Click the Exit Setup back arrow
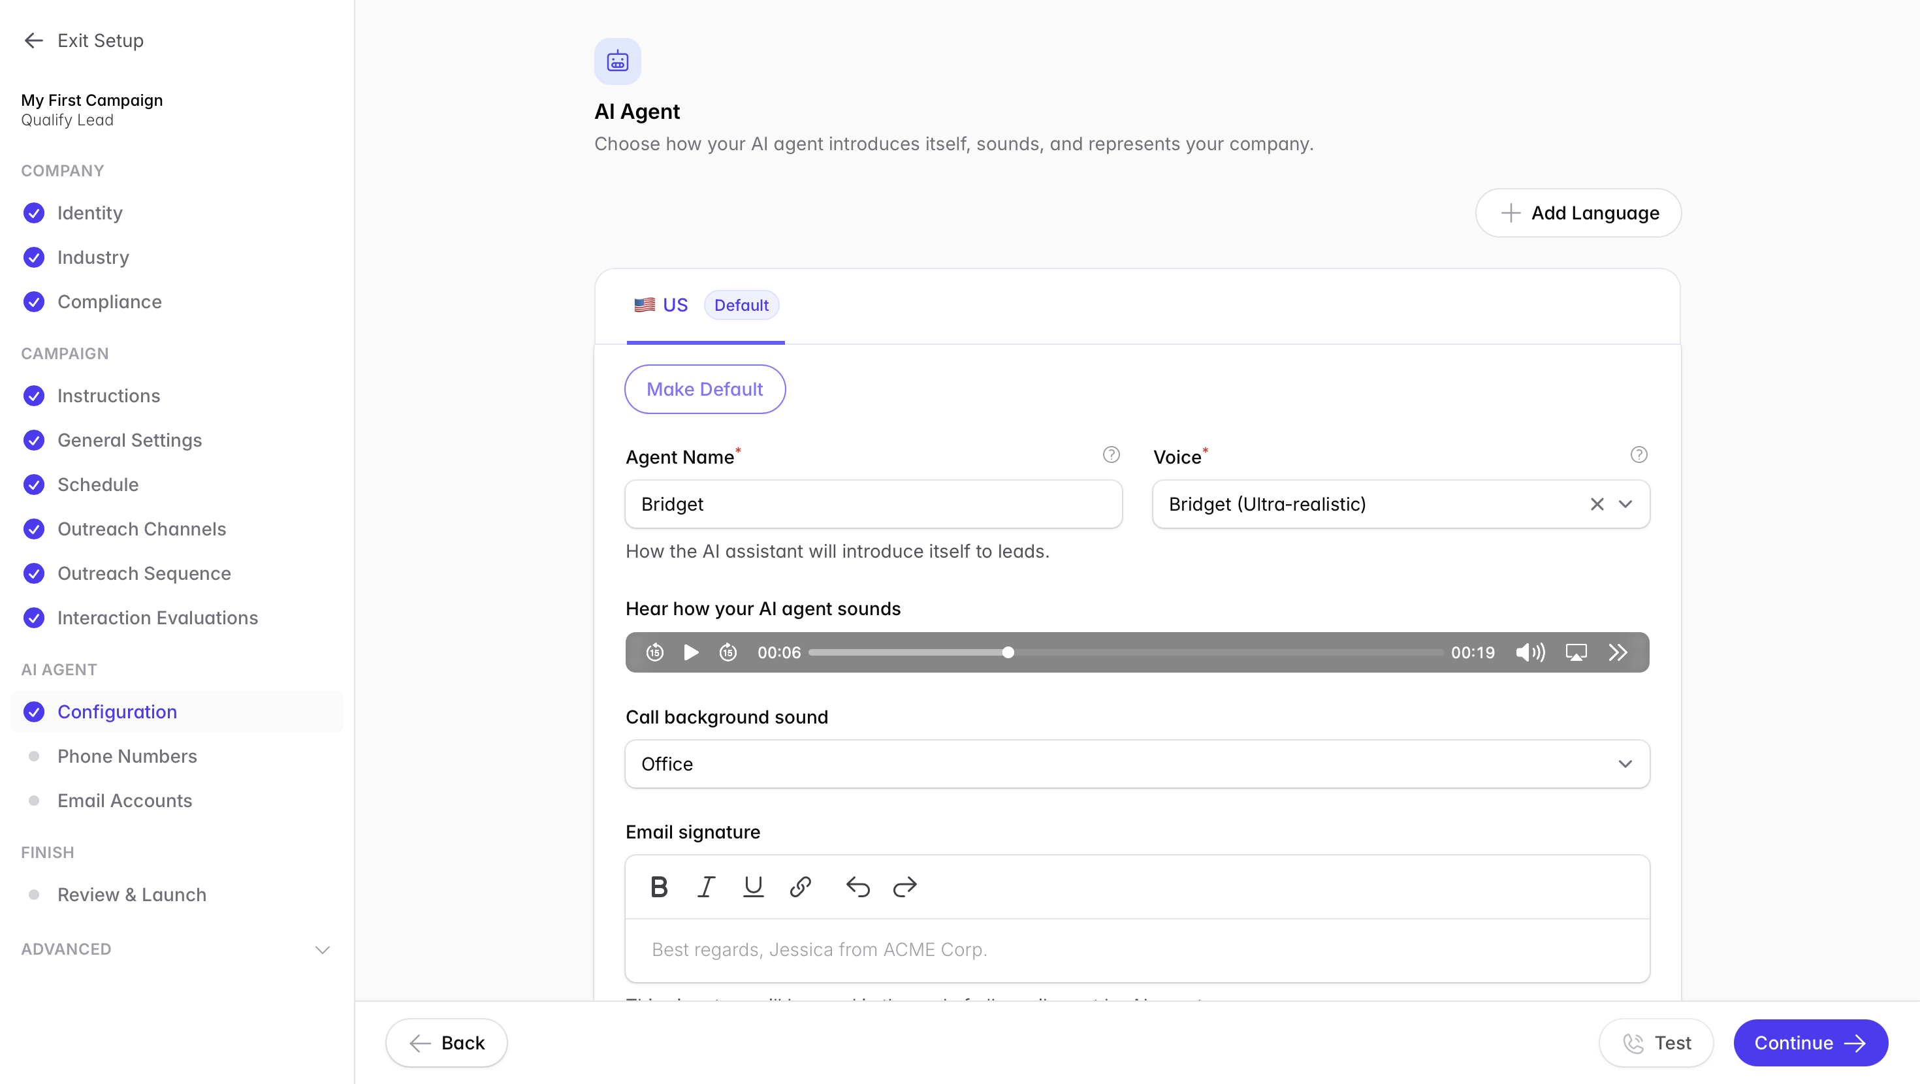This screenshot has width=1920, height=1084. pos(33,40)
